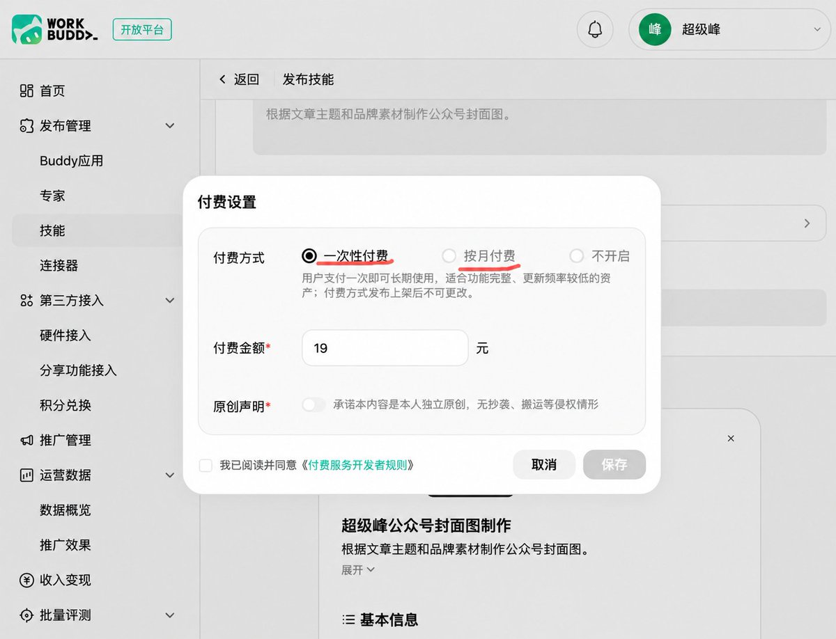Open 连接器 in sidebar
The height and width of the screenshot is (639, 836).
pos(59,265)
